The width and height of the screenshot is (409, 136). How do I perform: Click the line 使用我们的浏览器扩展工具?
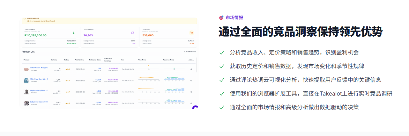311,94
